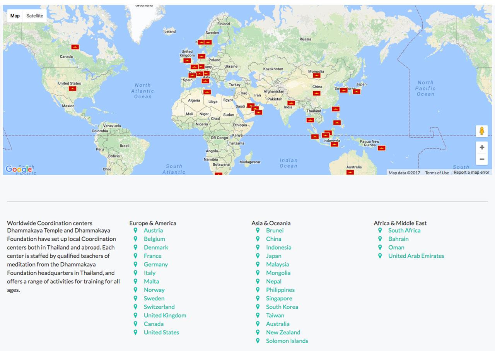495x351 pixels.
Task: Click the pin icon beside Singapore
Action: click(x=258, y=298)
